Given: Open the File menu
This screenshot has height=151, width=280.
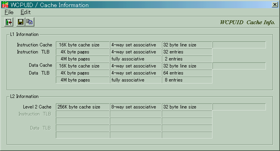Looking at the screenshot, I should pyautogui.click(x=9, y=12).
